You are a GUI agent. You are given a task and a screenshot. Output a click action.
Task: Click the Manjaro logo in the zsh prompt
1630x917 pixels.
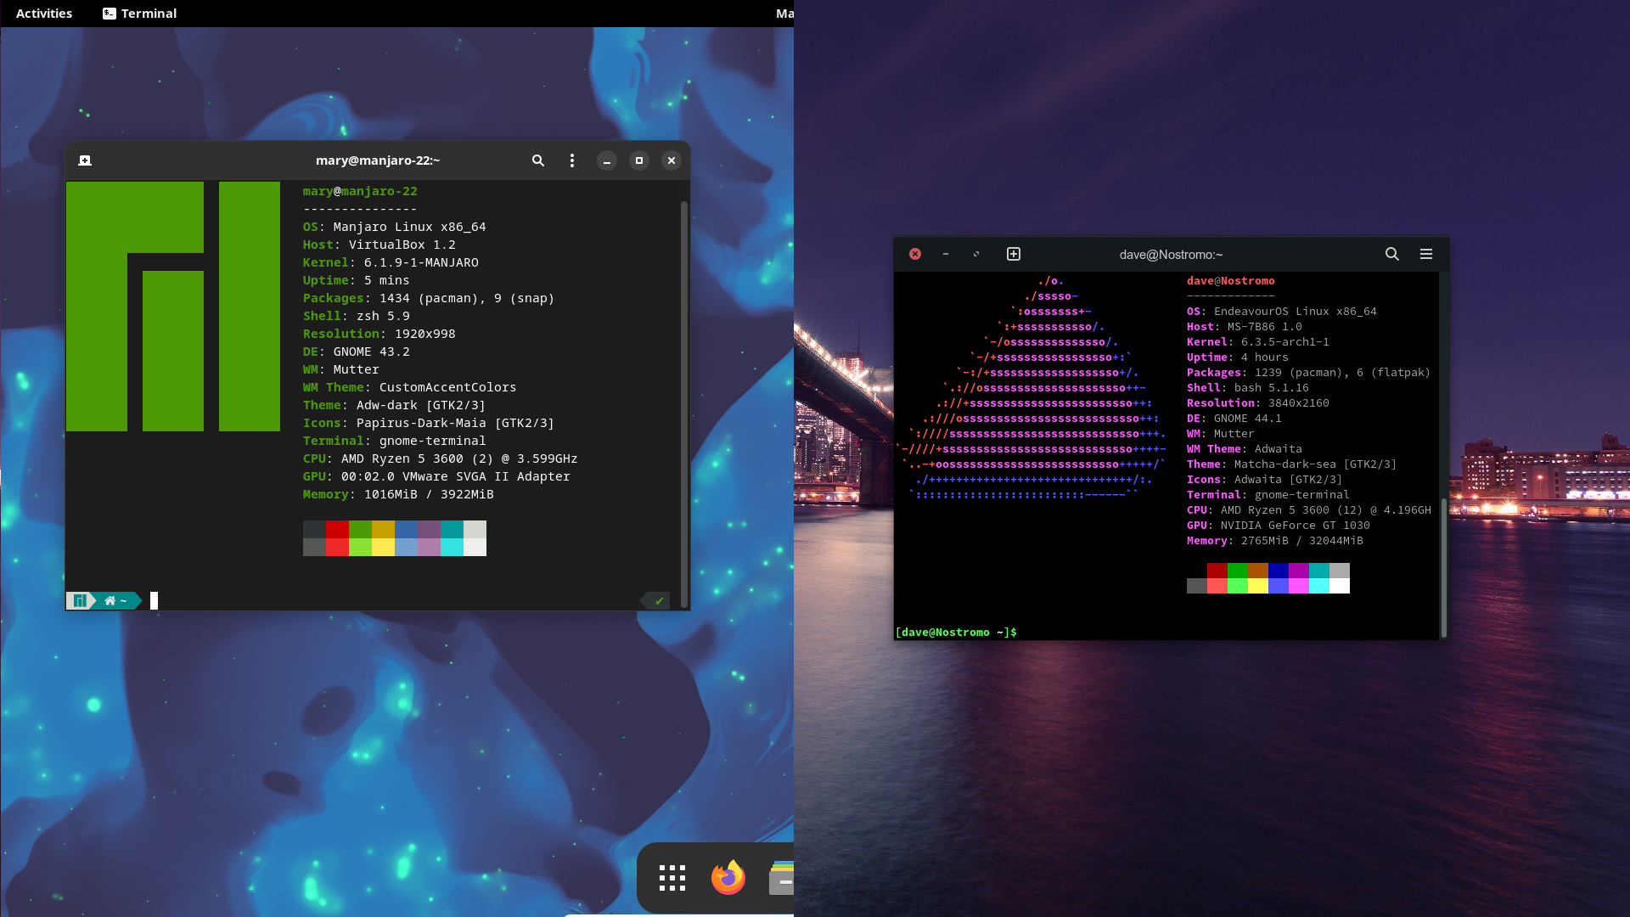pos(79,601)
